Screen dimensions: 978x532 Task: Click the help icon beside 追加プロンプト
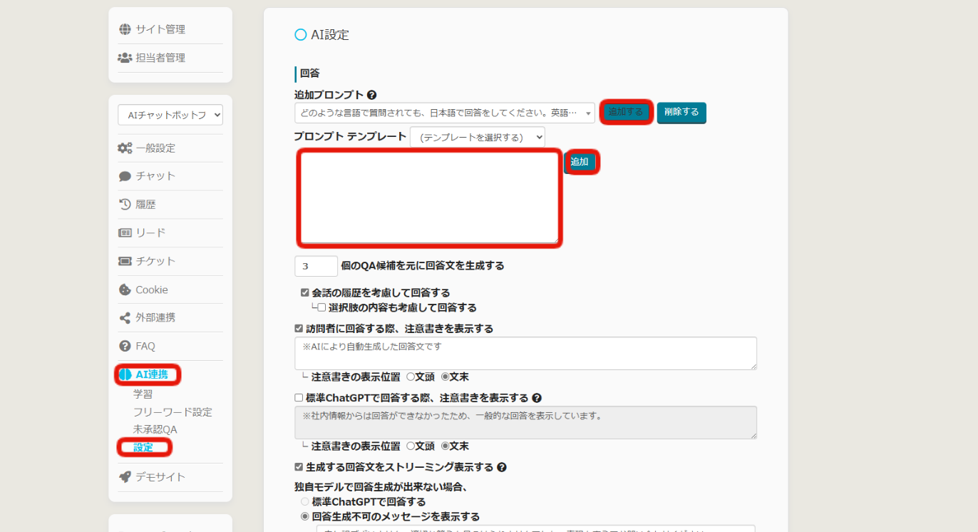coord(371,95)
